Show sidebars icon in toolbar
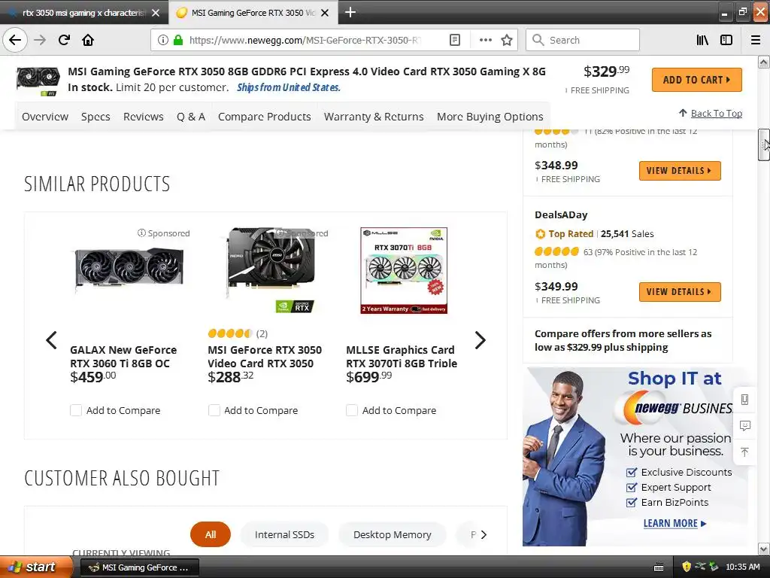The height and width of the screenshot is (578, 770). [726, 40]
